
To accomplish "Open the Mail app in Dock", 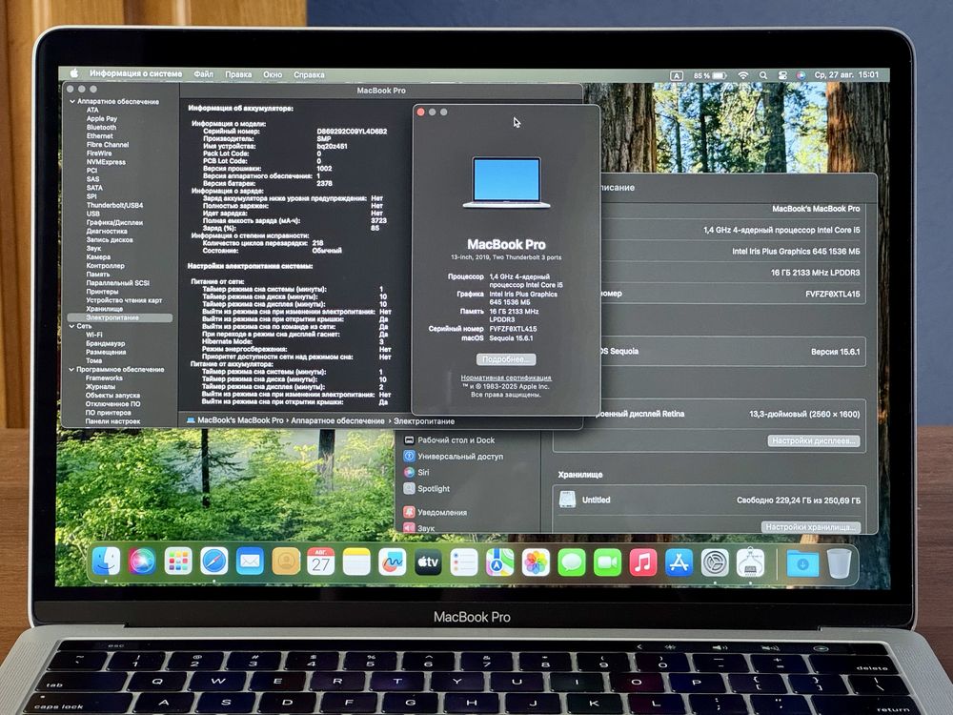I will click(250, 562).
